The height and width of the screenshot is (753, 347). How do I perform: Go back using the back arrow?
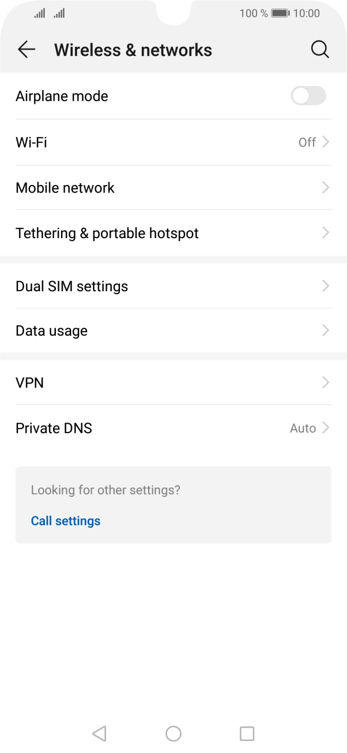[26, 50]
